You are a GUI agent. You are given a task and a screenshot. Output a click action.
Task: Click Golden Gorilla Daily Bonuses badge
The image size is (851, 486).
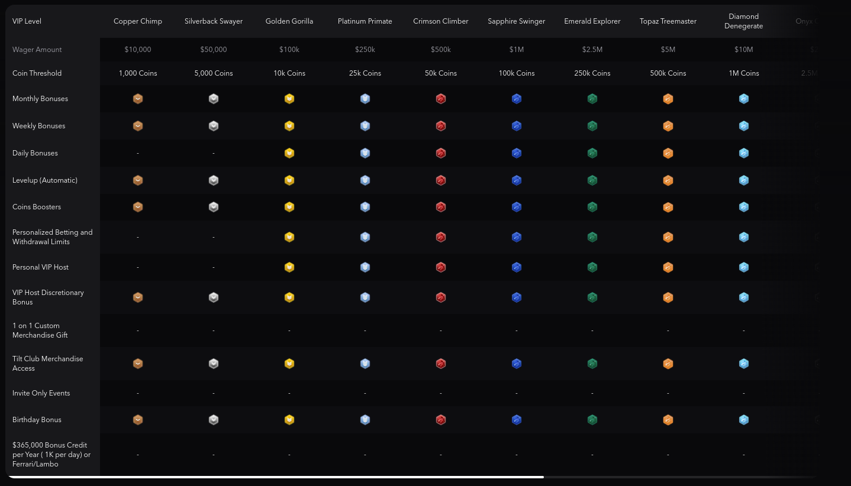(289, 153)
